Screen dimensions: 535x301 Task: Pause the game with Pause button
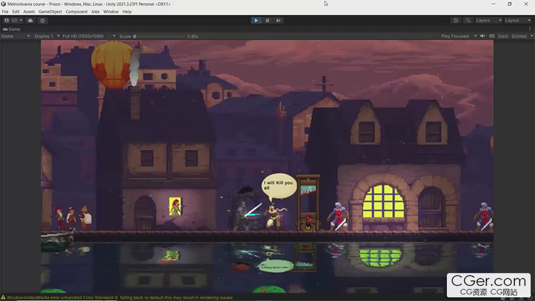(267, 21)
